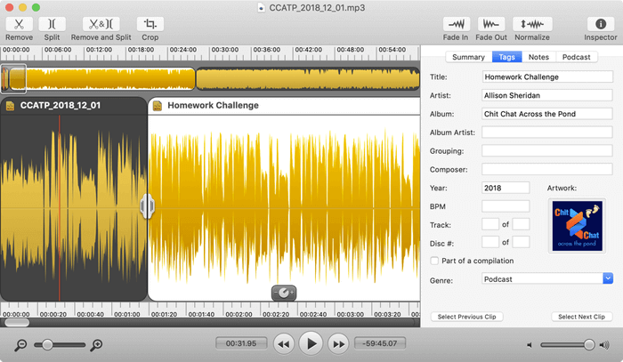Enable Part of a compilation checkbox
Screen dimensions: 623x362
click(434, 261)
